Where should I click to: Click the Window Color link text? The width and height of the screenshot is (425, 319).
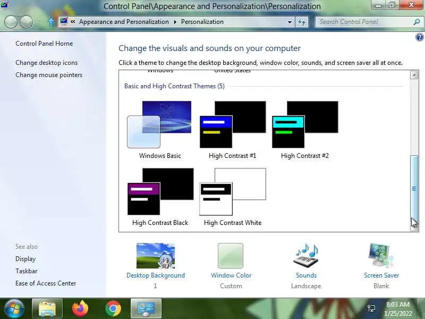pos(231,275)
